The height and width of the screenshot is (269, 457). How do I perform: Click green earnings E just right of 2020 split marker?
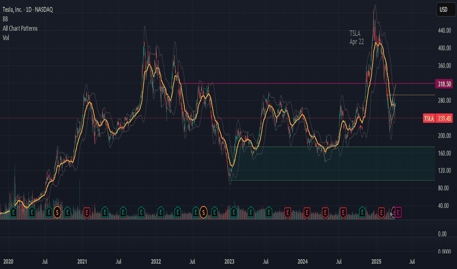click(x=67, y=212)
